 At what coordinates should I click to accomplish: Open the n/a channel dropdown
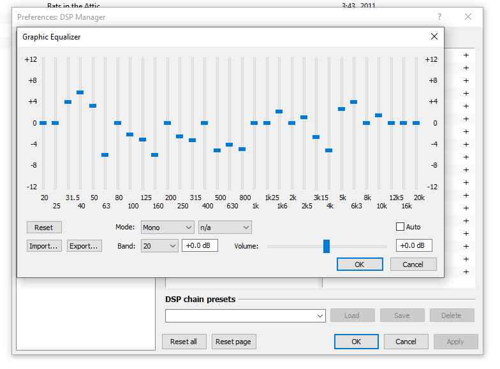224,228
